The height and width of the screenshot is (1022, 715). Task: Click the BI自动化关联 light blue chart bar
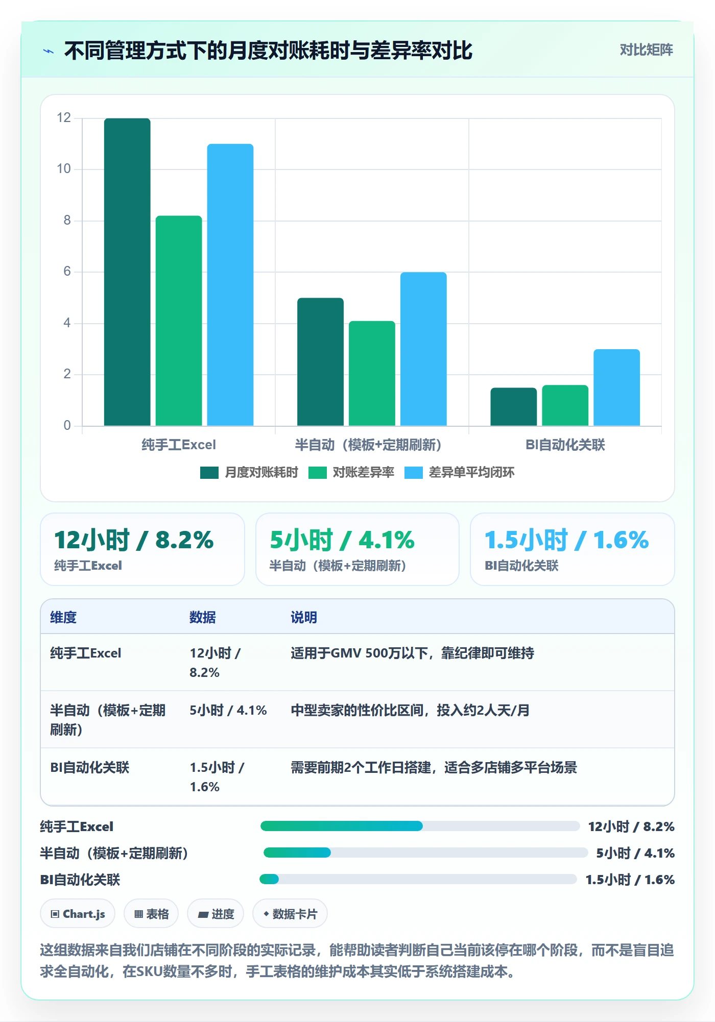(616, 387)
